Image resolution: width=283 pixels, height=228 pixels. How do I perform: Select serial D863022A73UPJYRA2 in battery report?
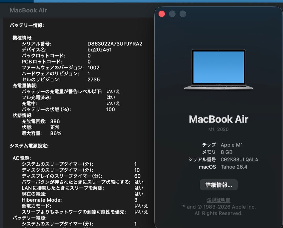(115, 44)
